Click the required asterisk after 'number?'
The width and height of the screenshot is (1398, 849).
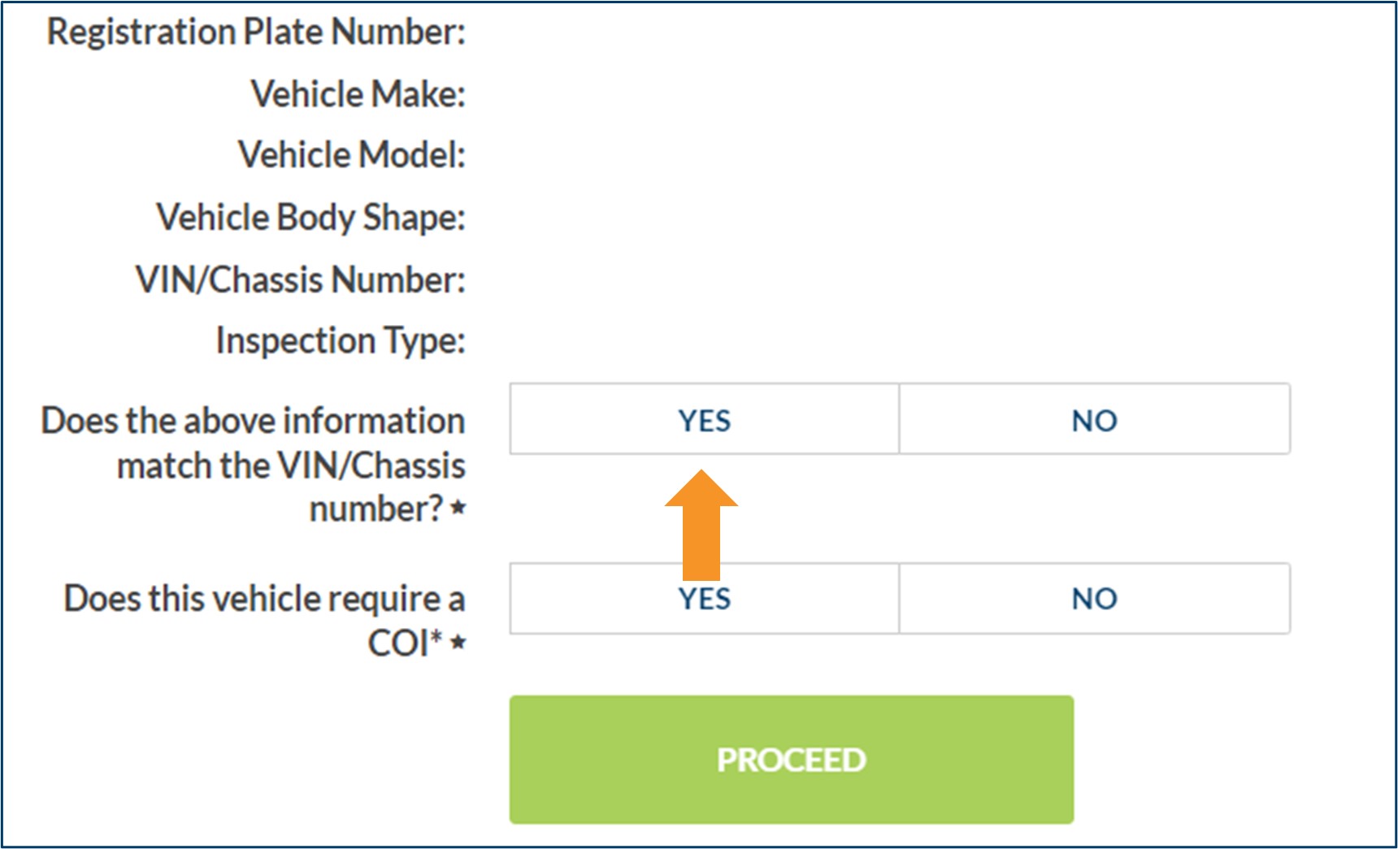[458, 509]
